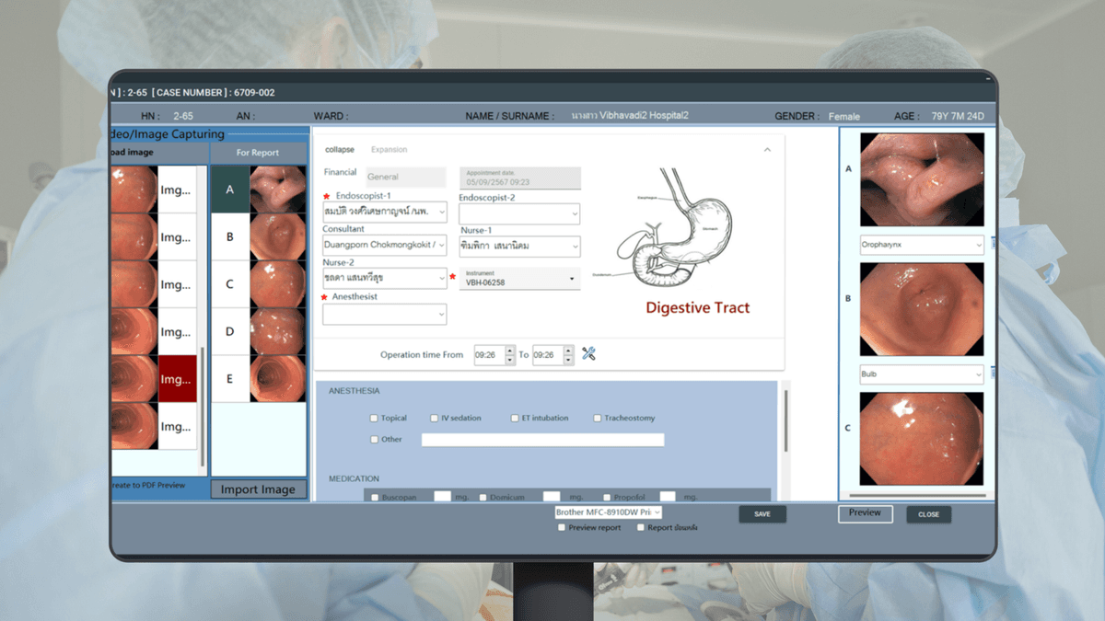Viewport: 1105px width, 621px height.
Task: Open the Anesthesist dropdown
Action: (x=385, y=314)
